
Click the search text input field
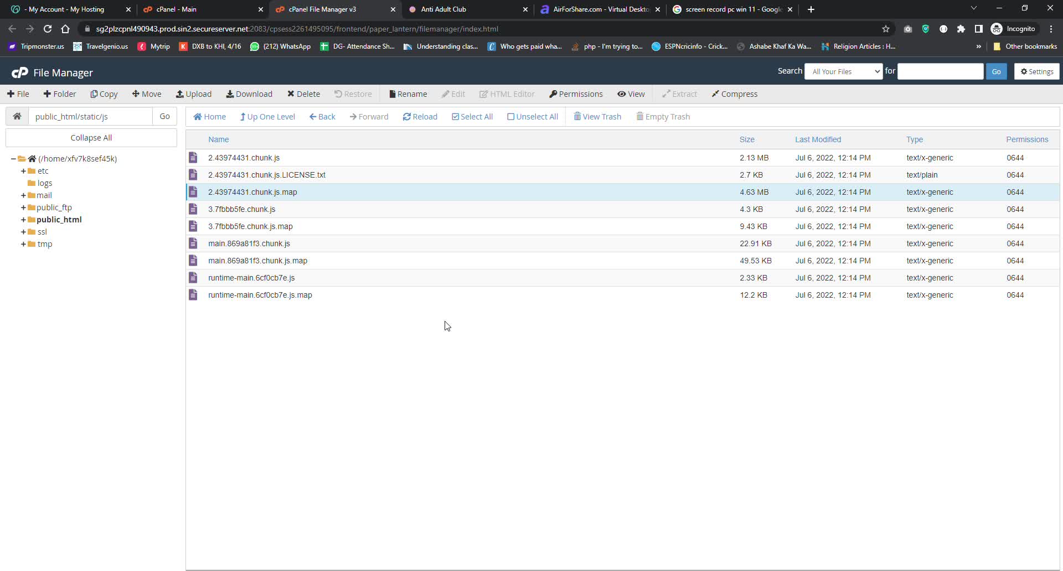coord(940,71)
